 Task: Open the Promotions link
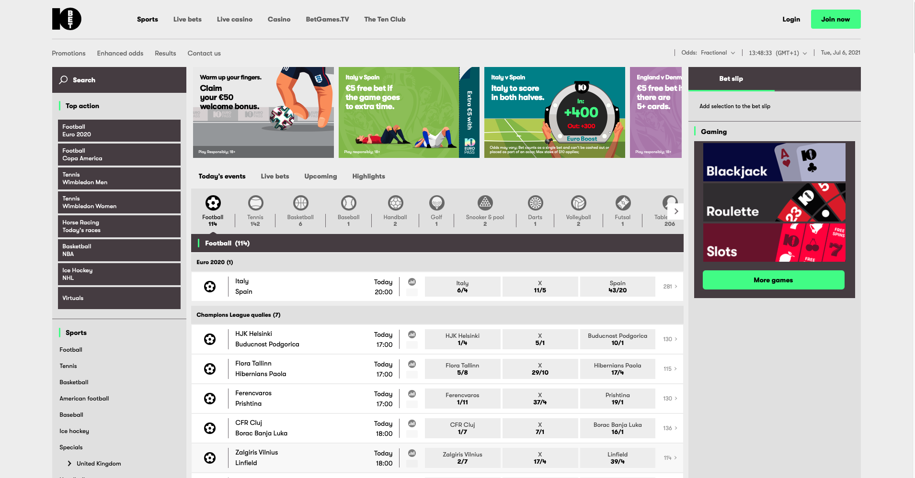pyautogui.click(x=69, y=54)
